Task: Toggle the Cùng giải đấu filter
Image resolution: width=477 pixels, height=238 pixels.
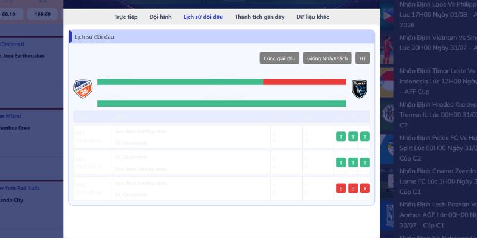Action: tap(279, 58)
